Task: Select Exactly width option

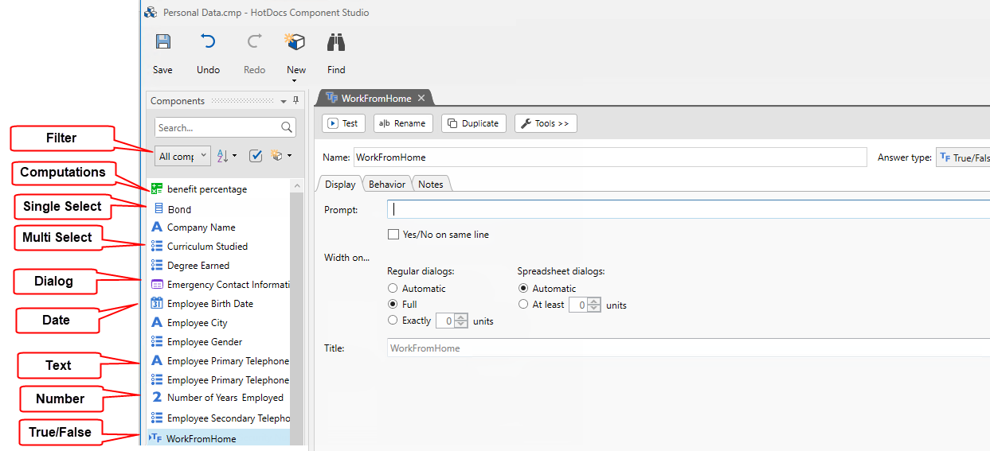Action: click(x=393, y=320)
